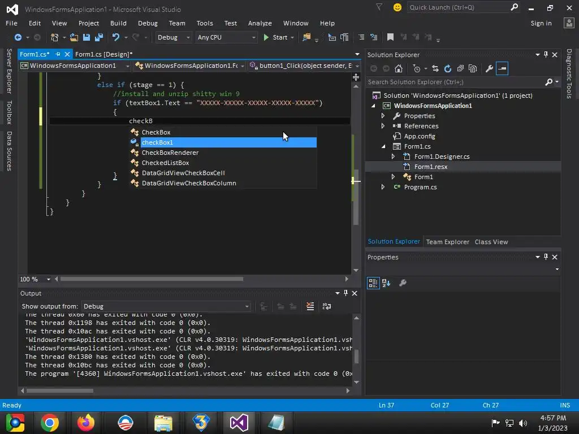
Task: Open the Build menu
Action: pyautogui.click(x=118, y=23)
